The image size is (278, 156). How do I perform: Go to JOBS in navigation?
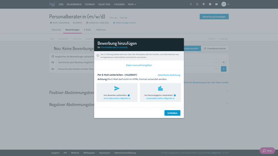coord(61,4)
